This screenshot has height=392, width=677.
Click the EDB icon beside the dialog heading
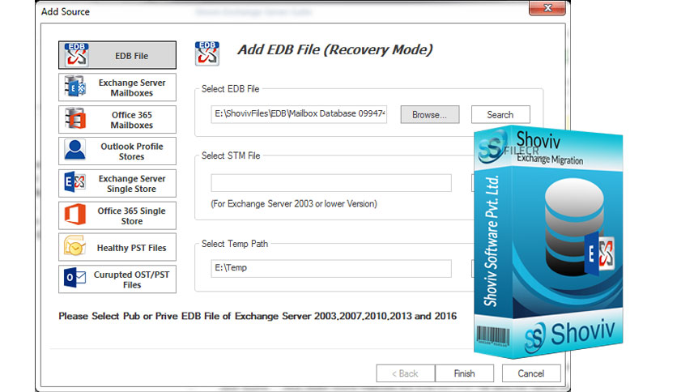(207, 53)
